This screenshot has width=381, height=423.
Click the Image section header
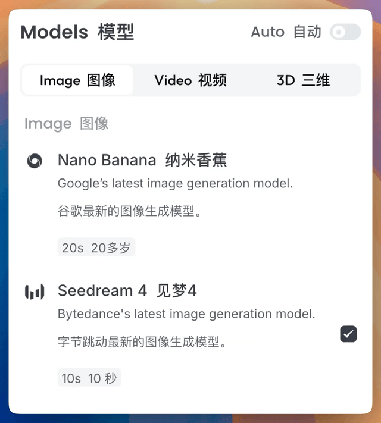click(66, 124)
